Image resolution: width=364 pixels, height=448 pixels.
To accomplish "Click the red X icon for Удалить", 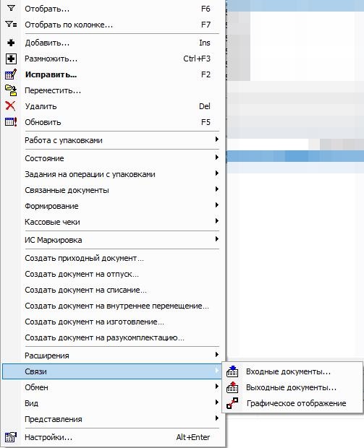I will point(11,106).
